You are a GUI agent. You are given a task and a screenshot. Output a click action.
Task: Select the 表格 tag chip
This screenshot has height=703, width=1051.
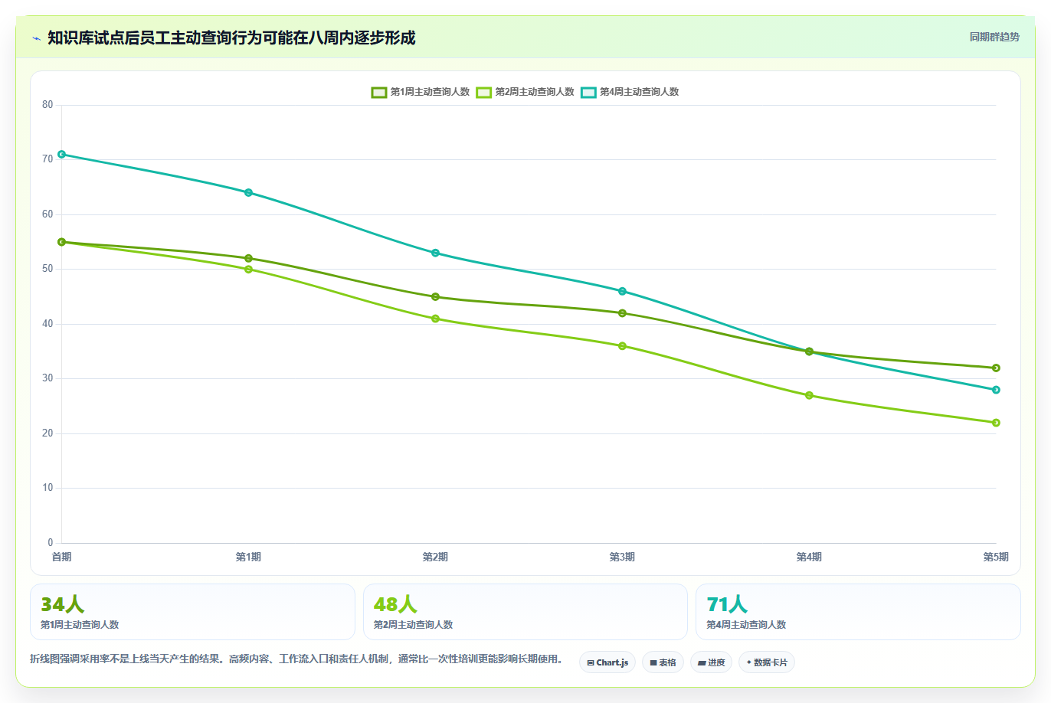pos(663,662)
